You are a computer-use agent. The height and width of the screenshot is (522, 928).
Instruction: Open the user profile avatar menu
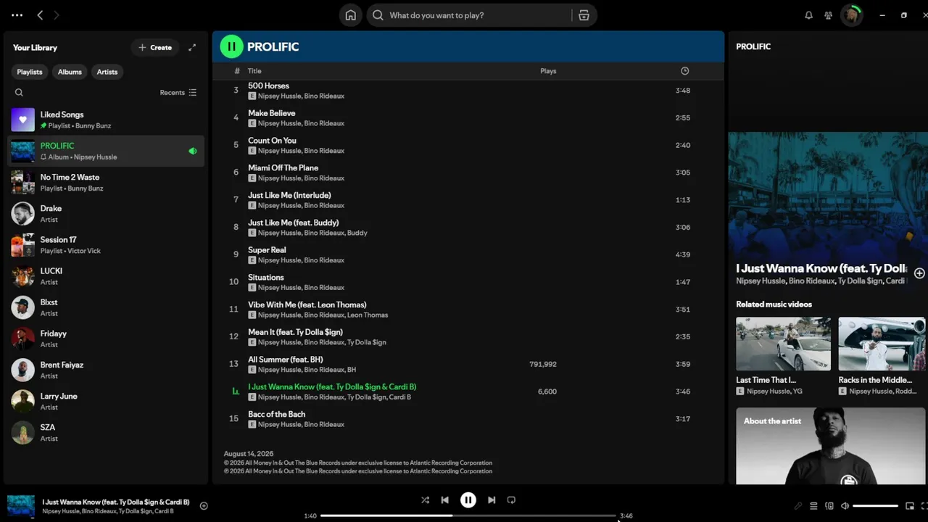[x=852, y=15]
